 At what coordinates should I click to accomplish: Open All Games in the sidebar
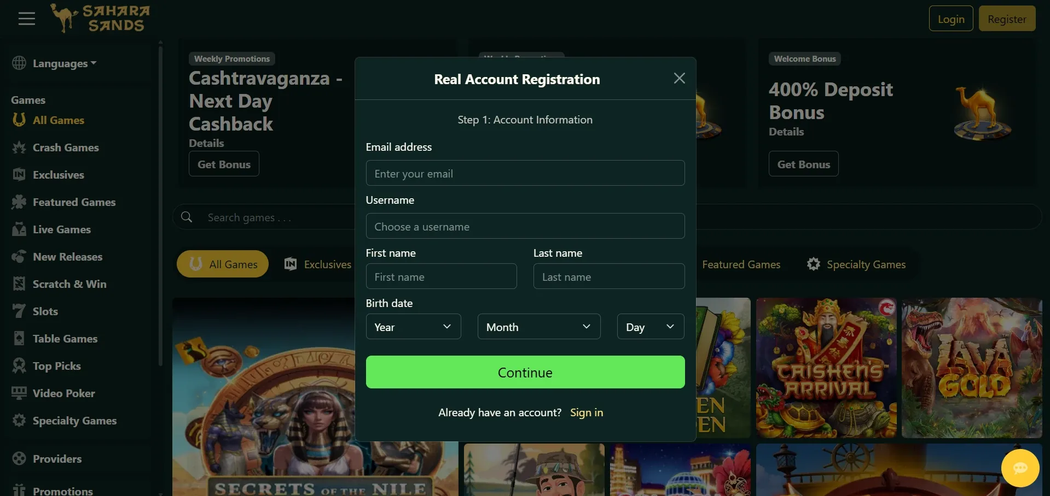tap(59, 120)
